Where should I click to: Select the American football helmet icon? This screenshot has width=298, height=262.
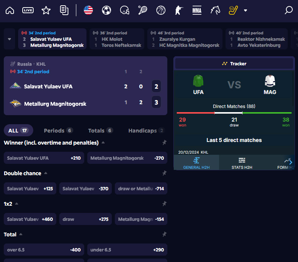click(x=125, y=10)
